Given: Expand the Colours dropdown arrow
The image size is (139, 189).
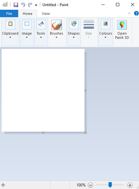Looking at the screenshot, I should tap(105, 37).
